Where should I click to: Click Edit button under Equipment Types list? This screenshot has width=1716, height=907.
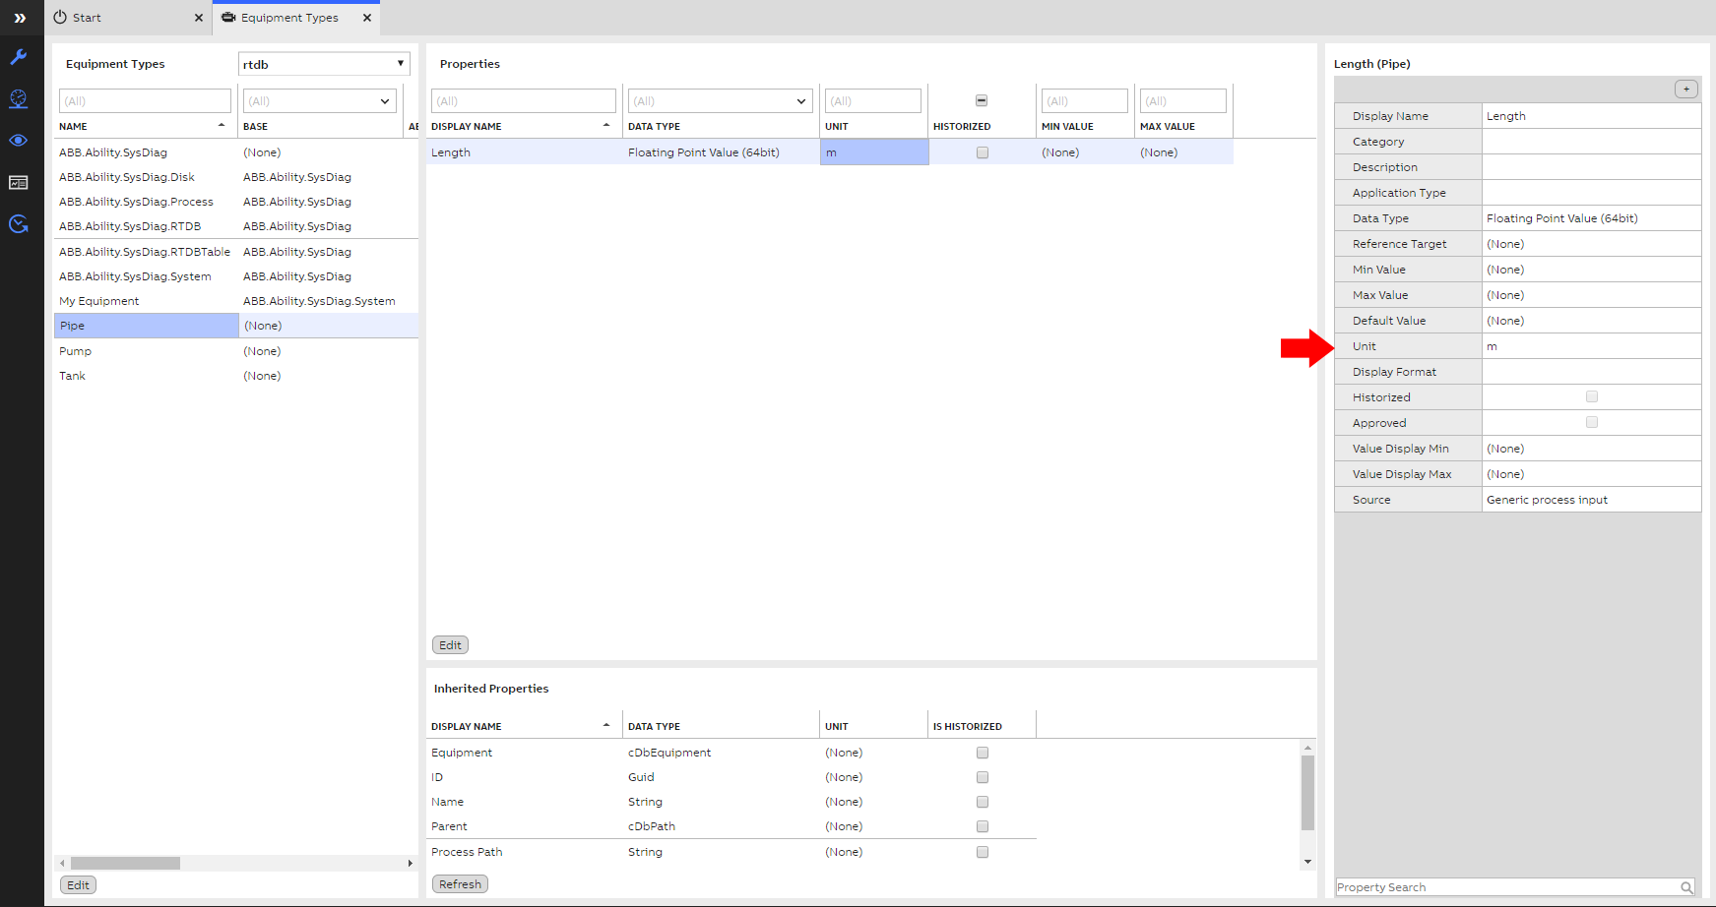(79, 884)
